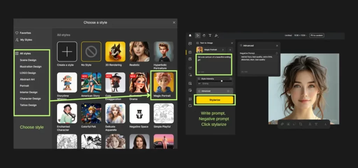
Task: Choose the American Story style
Action: (91, 83)
